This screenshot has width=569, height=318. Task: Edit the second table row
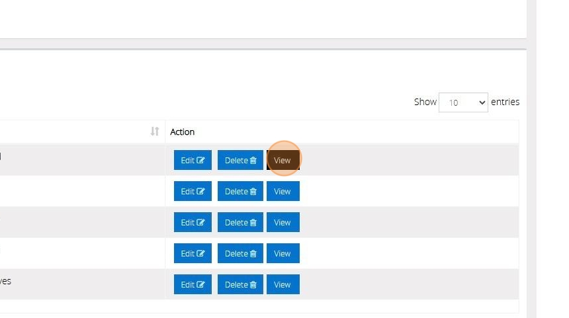pos(193,191)
